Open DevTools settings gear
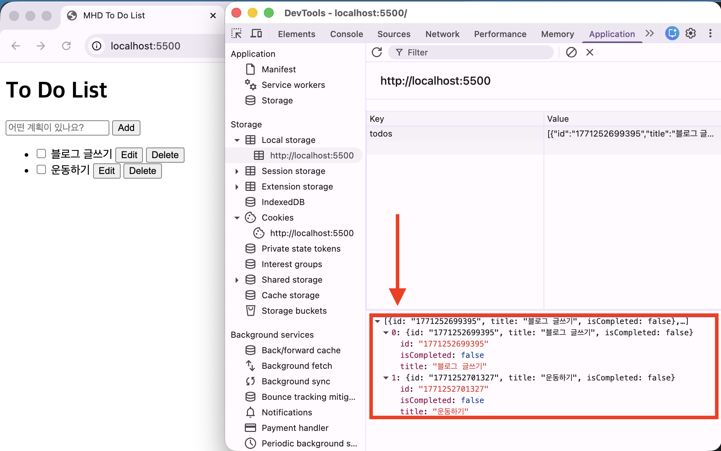The image size is (721, 451). [690, 34]
